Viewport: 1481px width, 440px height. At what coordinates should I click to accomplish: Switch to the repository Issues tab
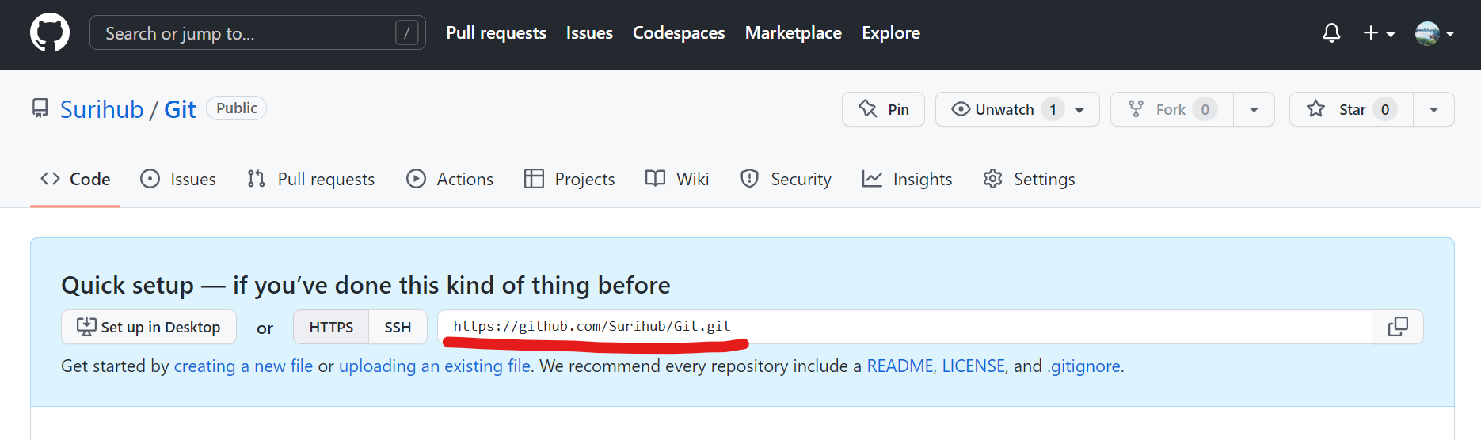(x=177, y=179)
